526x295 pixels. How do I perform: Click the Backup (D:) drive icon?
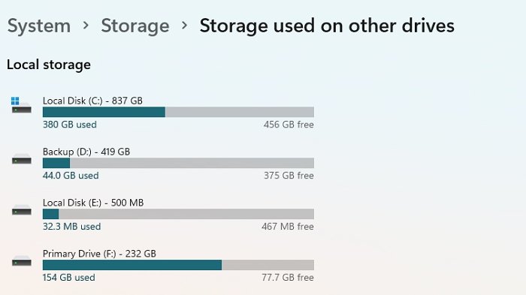tap(22, 160)
